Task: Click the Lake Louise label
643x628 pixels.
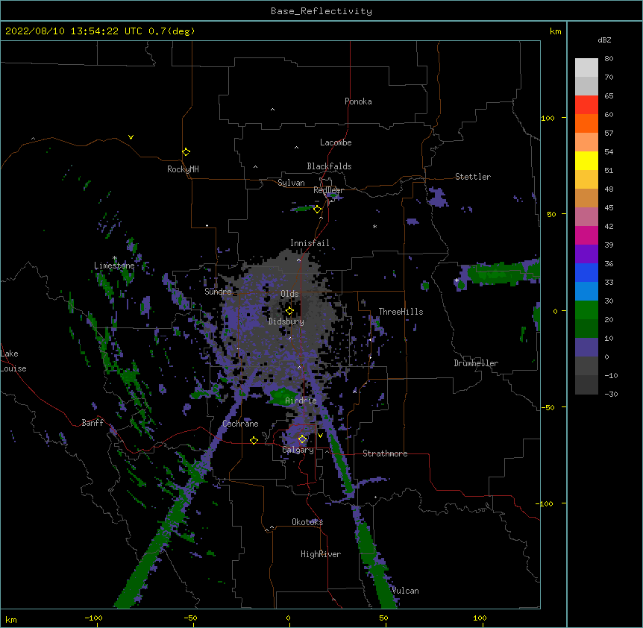Action: click(13, 361)
